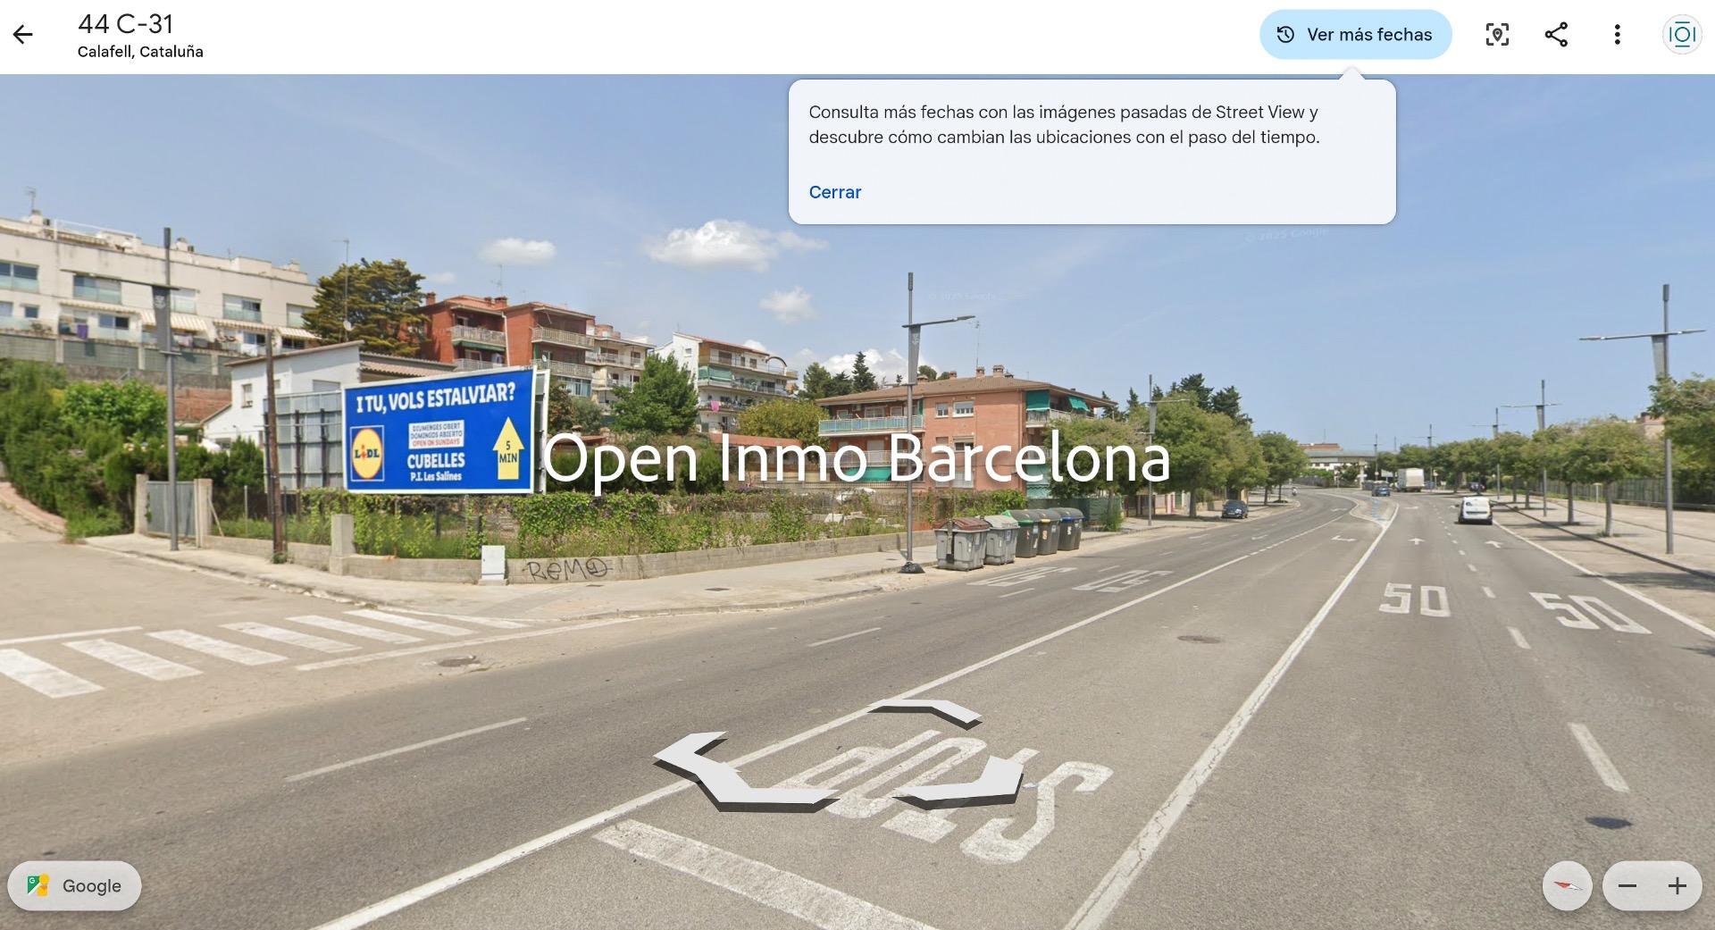The height and width of the screenshot is (930, 1715).
Task: Zoom in with the plus button
Action: tap(1677, 885)
